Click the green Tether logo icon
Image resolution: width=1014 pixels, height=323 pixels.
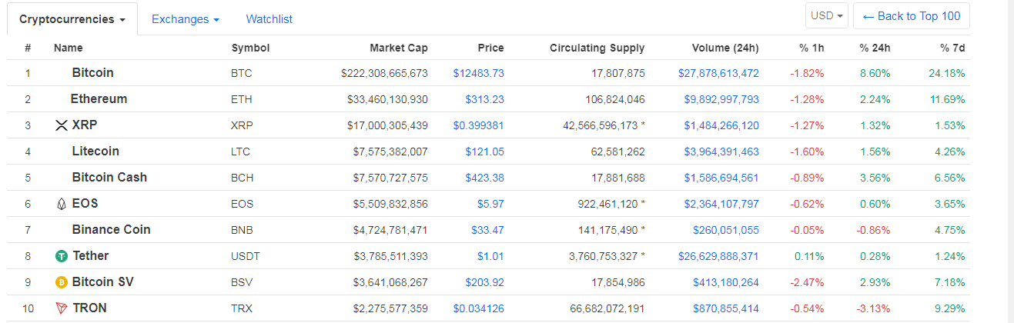click(x=62, y=256)
